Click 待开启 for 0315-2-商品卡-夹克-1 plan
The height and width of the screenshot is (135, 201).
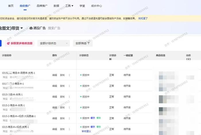click(127, 107)
